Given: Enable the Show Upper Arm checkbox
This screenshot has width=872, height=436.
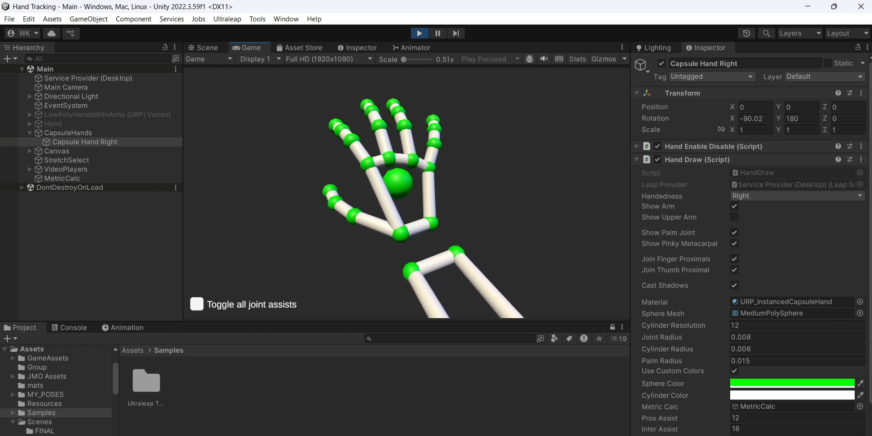Looking at the screenshot, I should [734, 217].
